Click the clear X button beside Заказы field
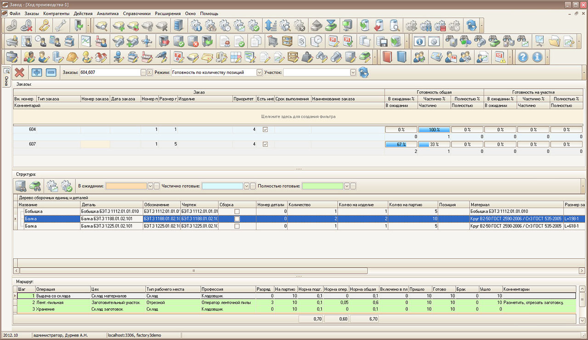 [x=150, y=73]
